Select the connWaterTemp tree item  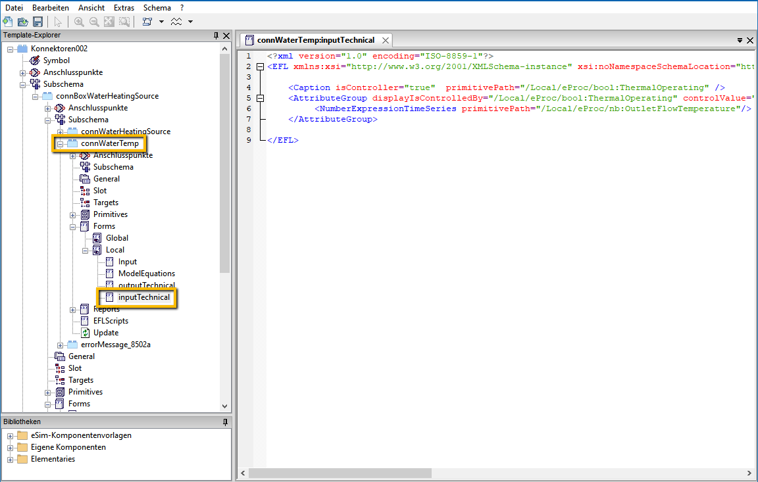pos(110,143)
